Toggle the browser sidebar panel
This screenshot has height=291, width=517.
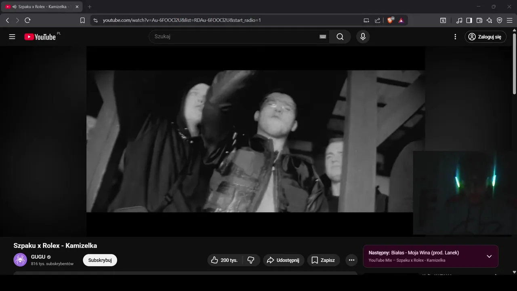[469, 20]
